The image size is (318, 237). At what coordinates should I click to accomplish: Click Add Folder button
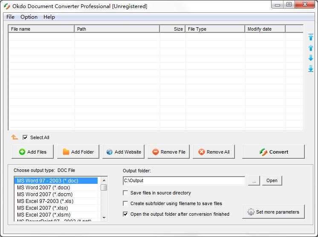78,152
